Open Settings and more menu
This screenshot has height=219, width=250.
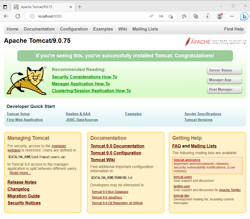pyautogui.click(x=232, y=16)
